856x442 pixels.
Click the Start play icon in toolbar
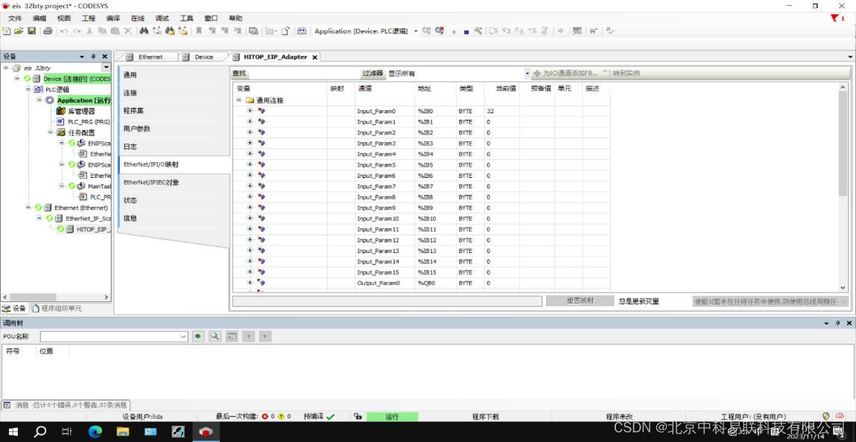tap(454, 31)
